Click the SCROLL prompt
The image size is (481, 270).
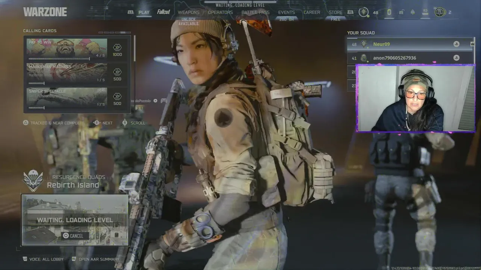pyautogui.click(x=138, y=123)
